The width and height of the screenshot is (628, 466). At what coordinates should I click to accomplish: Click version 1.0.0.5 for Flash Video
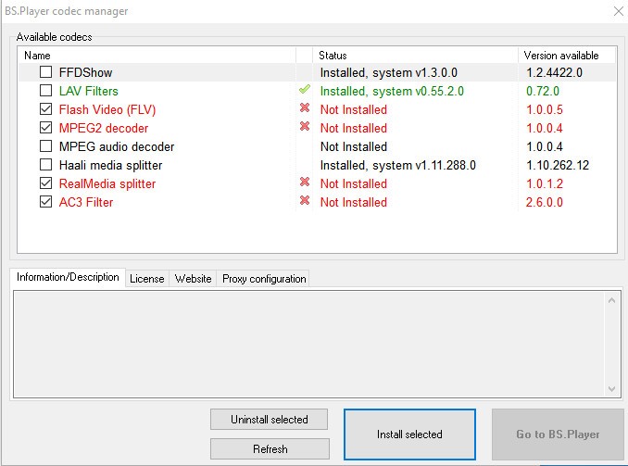tap(545, 109)
